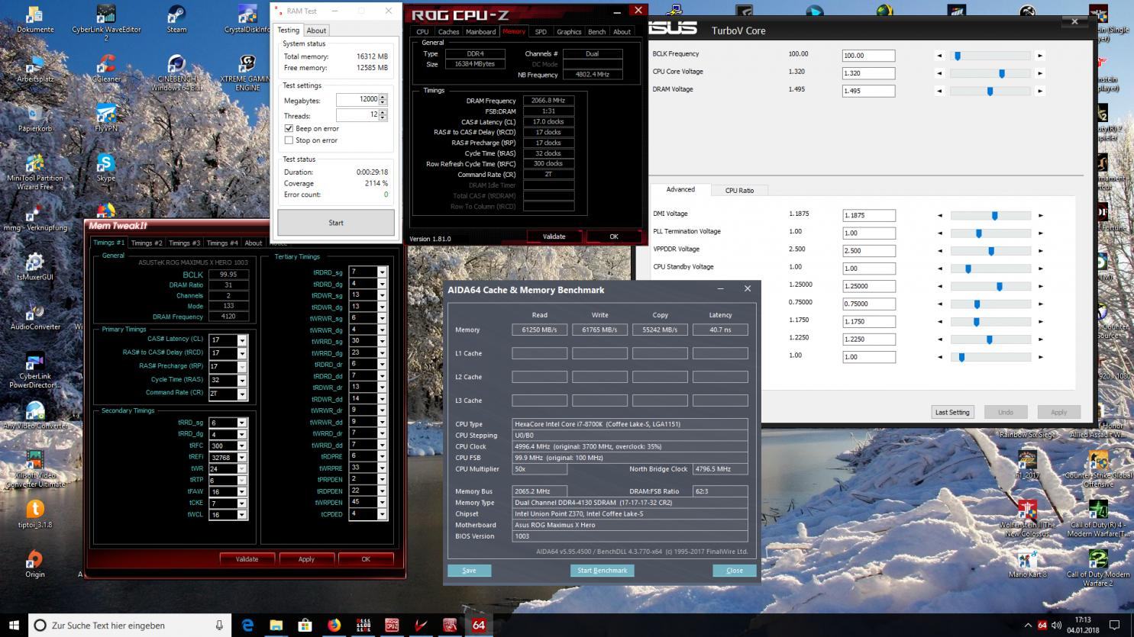Viewport: 1134px width, 637px height.
Task: Click Validate button in ROG CPU-Z
Action: tap(554, 236)
